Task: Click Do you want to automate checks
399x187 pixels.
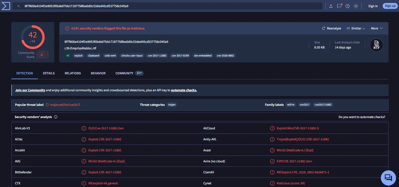Action: pyautogui.click(x=362, y=117)
